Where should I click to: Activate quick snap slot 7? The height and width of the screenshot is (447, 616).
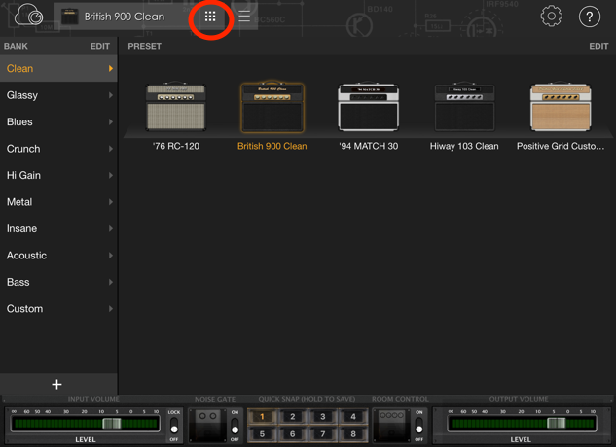pos(322,434)
